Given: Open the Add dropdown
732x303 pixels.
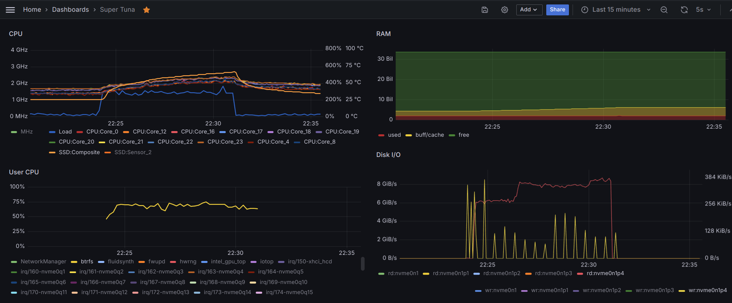Looking at the screenshot, I should pyautogui.click(x=529, y=10).
